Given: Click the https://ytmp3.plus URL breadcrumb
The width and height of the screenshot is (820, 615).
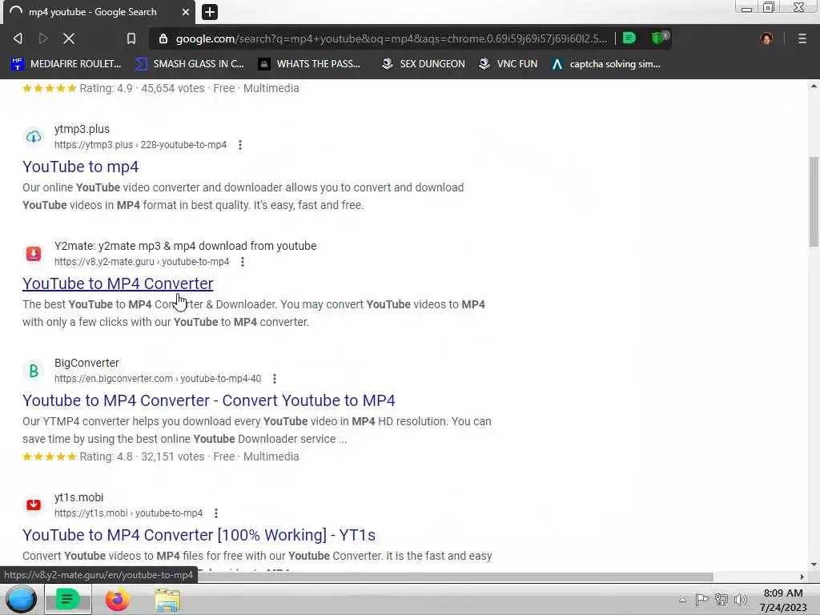Looking at the screenshot, I should coord(141,145).
